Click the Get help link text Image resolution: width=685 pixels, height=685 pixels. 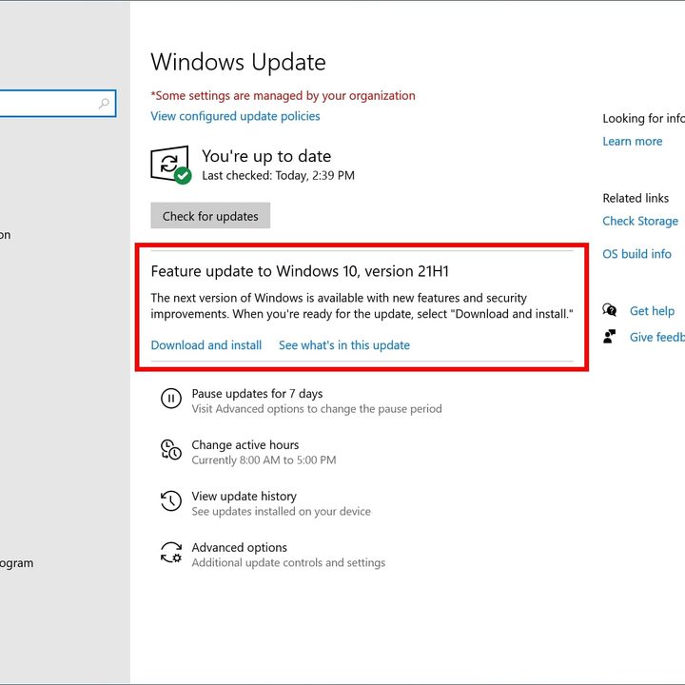pyautogui.click(x=652, y=310)
